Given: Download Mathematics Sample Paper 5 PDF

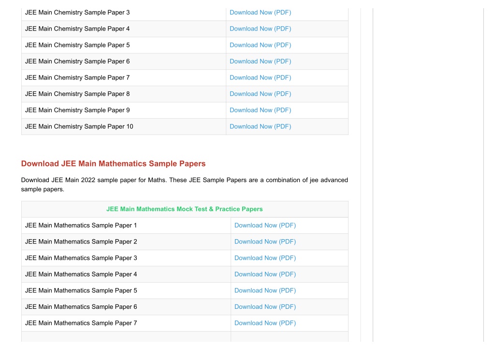Looking at the screenshot, I should tap(265, 290).
